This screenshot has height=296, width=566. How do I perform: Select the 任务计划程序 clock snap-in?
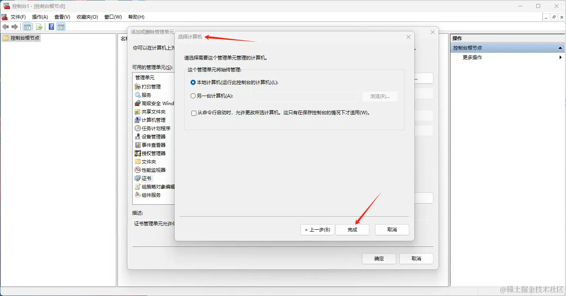pyautogui.click(x=153, y=128)
